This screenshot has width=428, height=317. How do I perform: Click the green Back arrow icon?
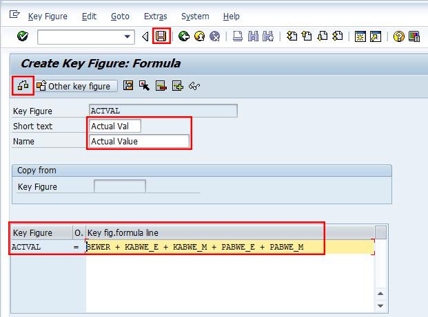pos(183,36)
